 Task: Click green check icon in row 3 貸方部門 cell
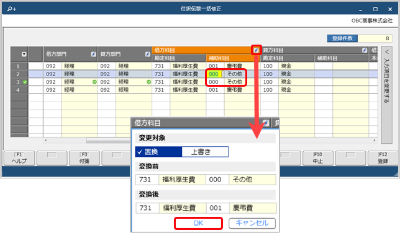click(x=148, y=82)
